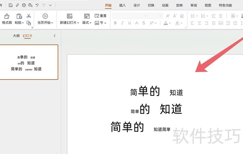Click the clear formatting eraser icon
This screenshot has height=154, width=243.
pos(182,16)
